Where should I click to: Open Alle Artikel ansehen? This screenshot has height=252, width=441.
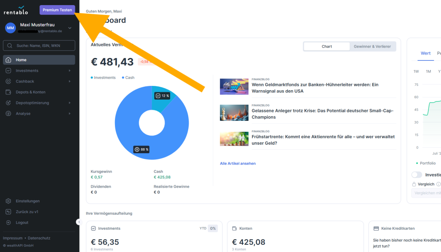coord(237,163)
